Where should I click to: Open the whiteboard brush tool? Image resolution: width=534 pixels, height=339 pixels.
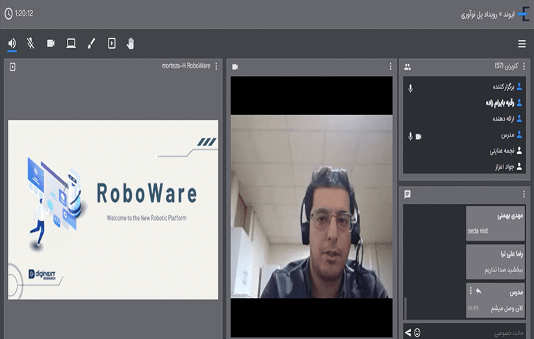[x=91, y=44]
